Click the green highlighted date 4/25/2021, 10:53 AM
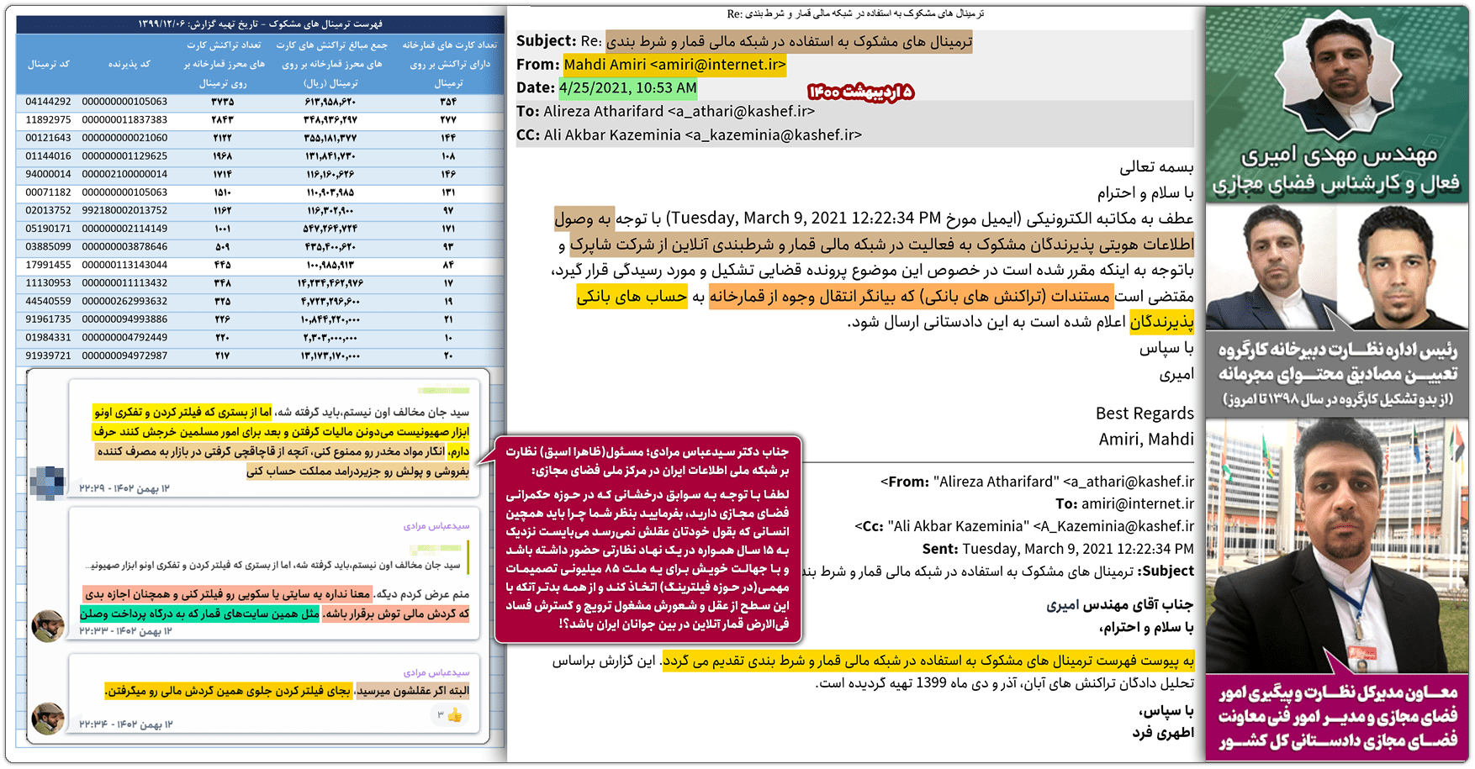The height and width of the screenshot is (769, 1475). tap(627, 88)
